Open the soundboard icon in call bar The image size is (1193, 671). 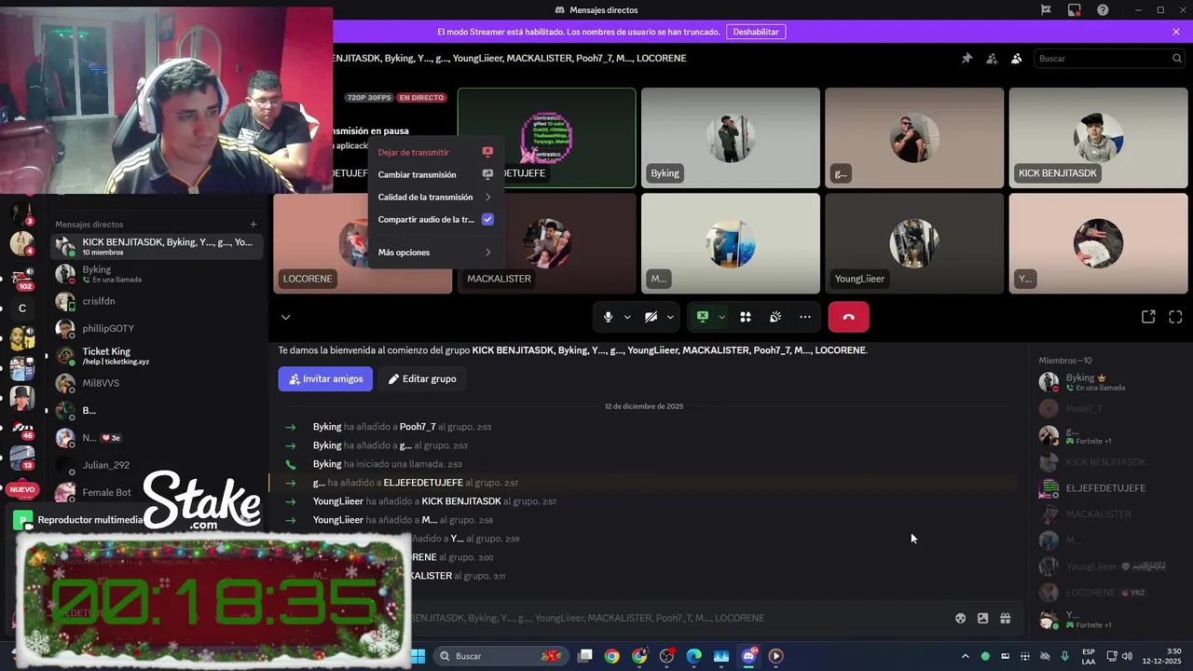775,317
